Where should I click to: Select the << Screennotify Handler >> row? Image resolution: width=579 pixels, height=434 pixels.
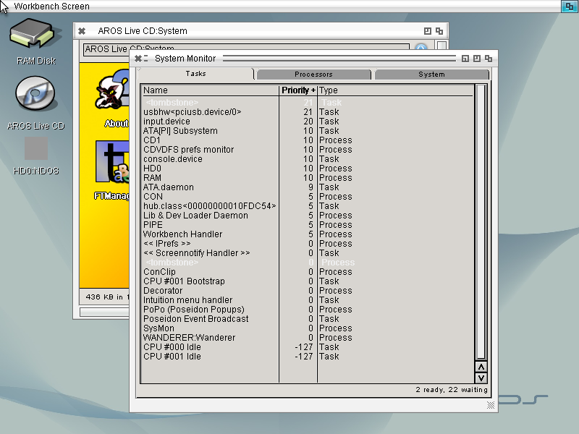(x=308, y=253)
